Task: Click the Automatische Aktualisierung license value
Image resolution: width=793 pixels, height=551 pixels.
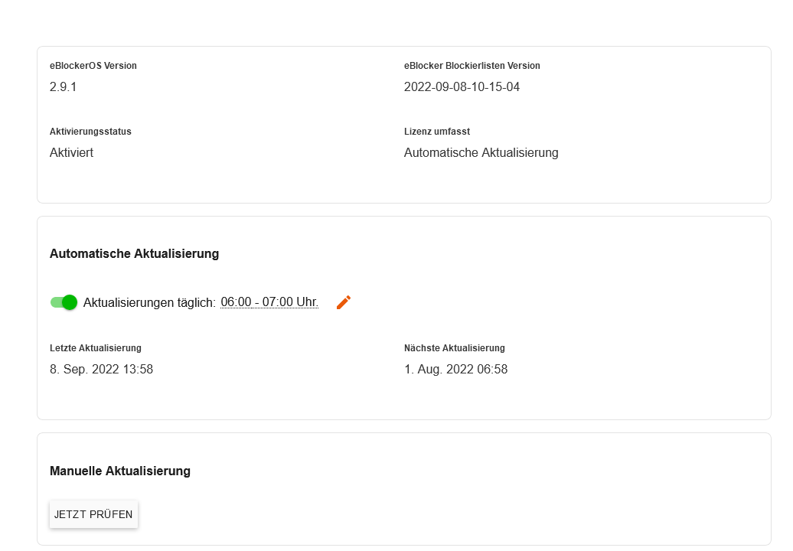Action: (481, 152)
